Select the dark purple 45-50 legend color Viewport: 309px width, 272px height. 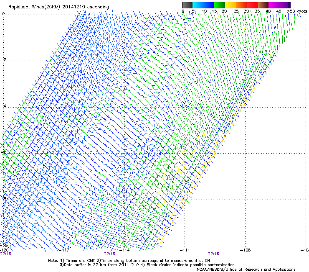pyautogui.click(x=285, y=5)
